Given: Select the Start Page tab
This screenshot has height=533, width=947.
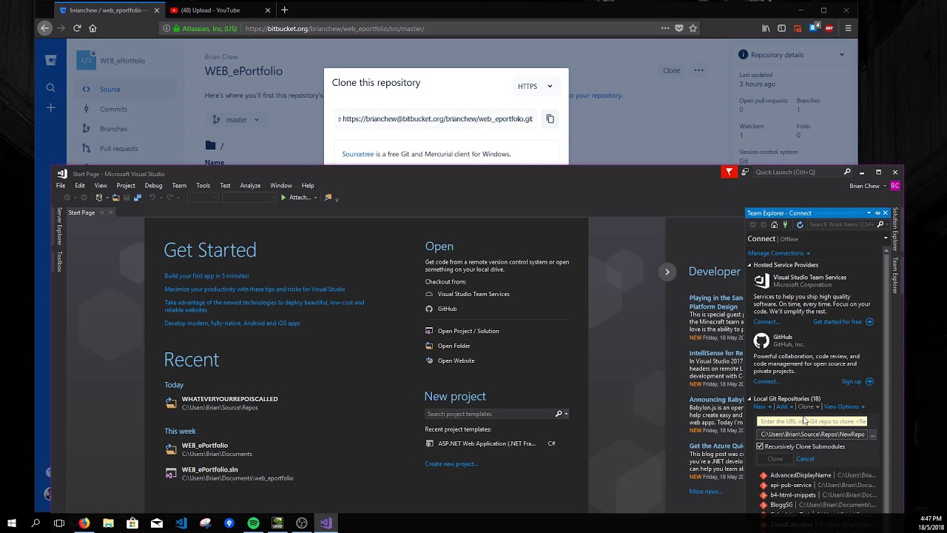Looking at the screenshot, I should tap(81, 212).
